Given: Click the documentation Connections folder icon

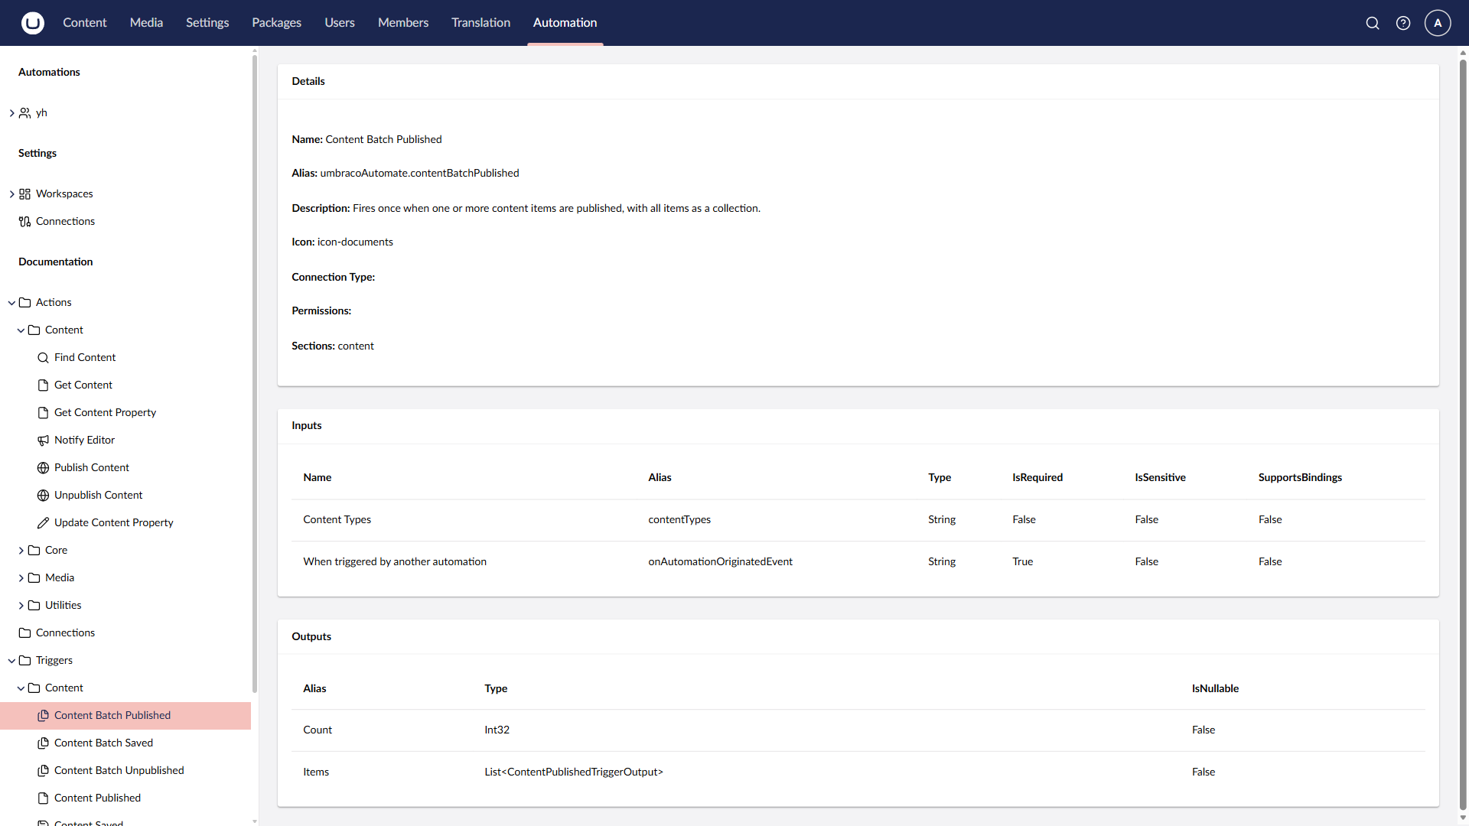Looking at the screenshot, I should pos(25,633).
